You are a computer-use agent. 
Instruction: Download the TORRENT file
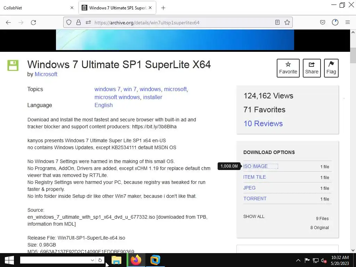click(x=255, y=199)
